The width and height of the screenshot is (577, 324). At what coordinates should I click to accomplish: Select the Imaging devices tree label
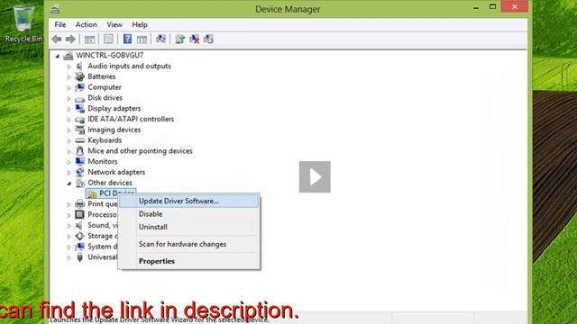pos(114,130)
